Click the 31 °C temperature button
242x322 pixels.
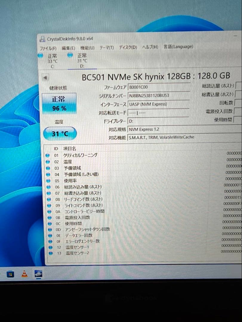(60, 134)
